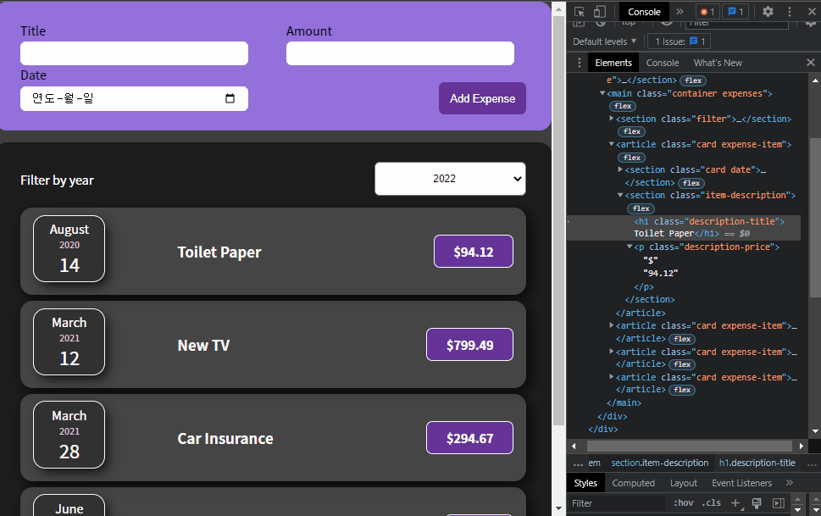Open the Default levels dropdown
Image resolution: width=821 pixels, height=516 pixels.
pyautogui.click(x=605, y=42)
